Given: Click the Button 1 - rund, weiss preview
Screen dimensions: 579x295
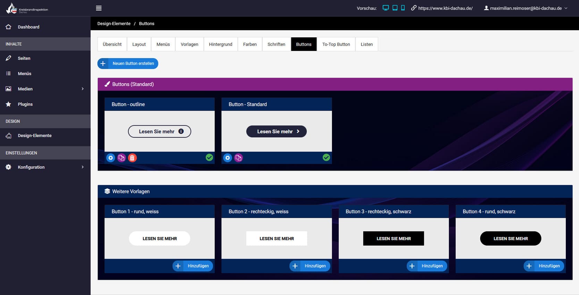Looking at the screenshot, I should (160, 238).
